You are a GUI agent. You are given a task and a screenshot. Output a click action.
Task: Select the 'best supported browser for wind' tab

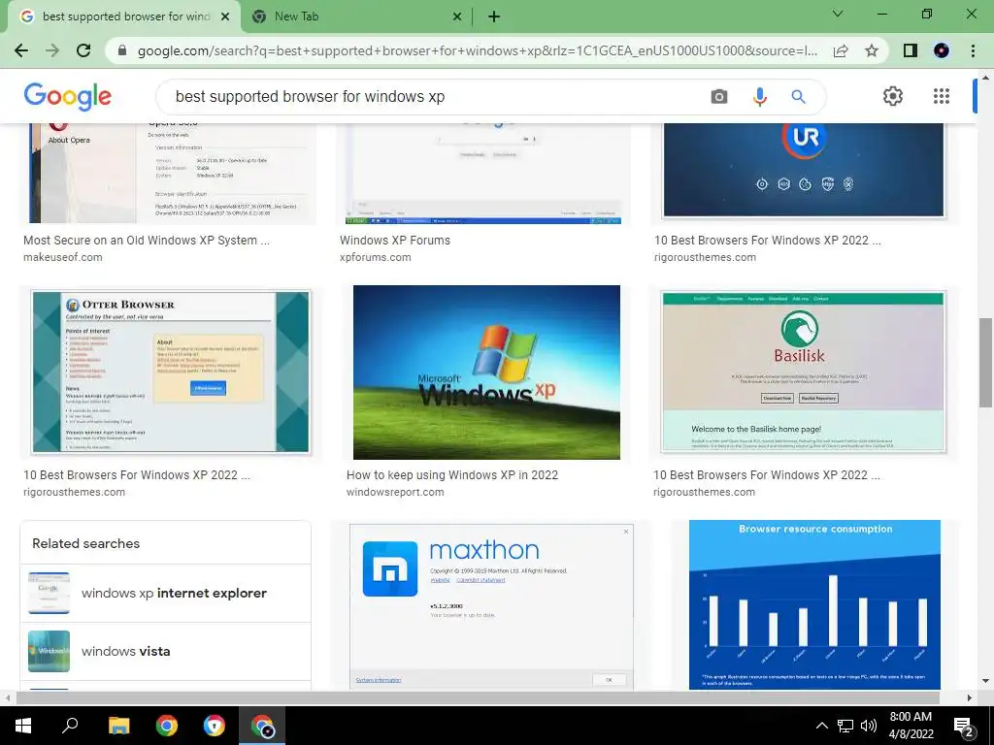(125, 17)
